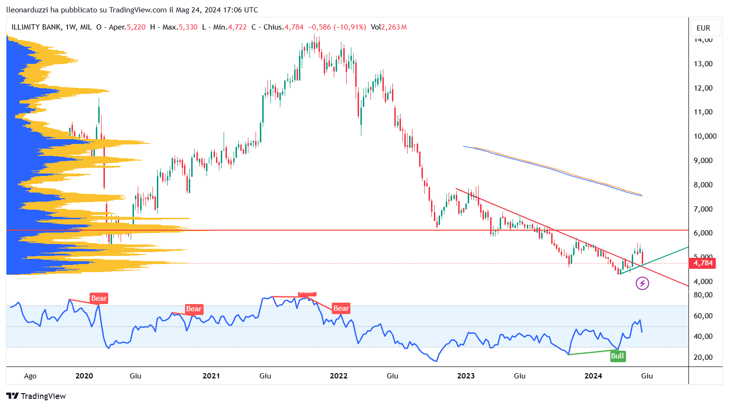Image resolution: width=729 pixels, height=407 pixels.
Task: Click the 9,000 price axis label
Action: point(703,161)
